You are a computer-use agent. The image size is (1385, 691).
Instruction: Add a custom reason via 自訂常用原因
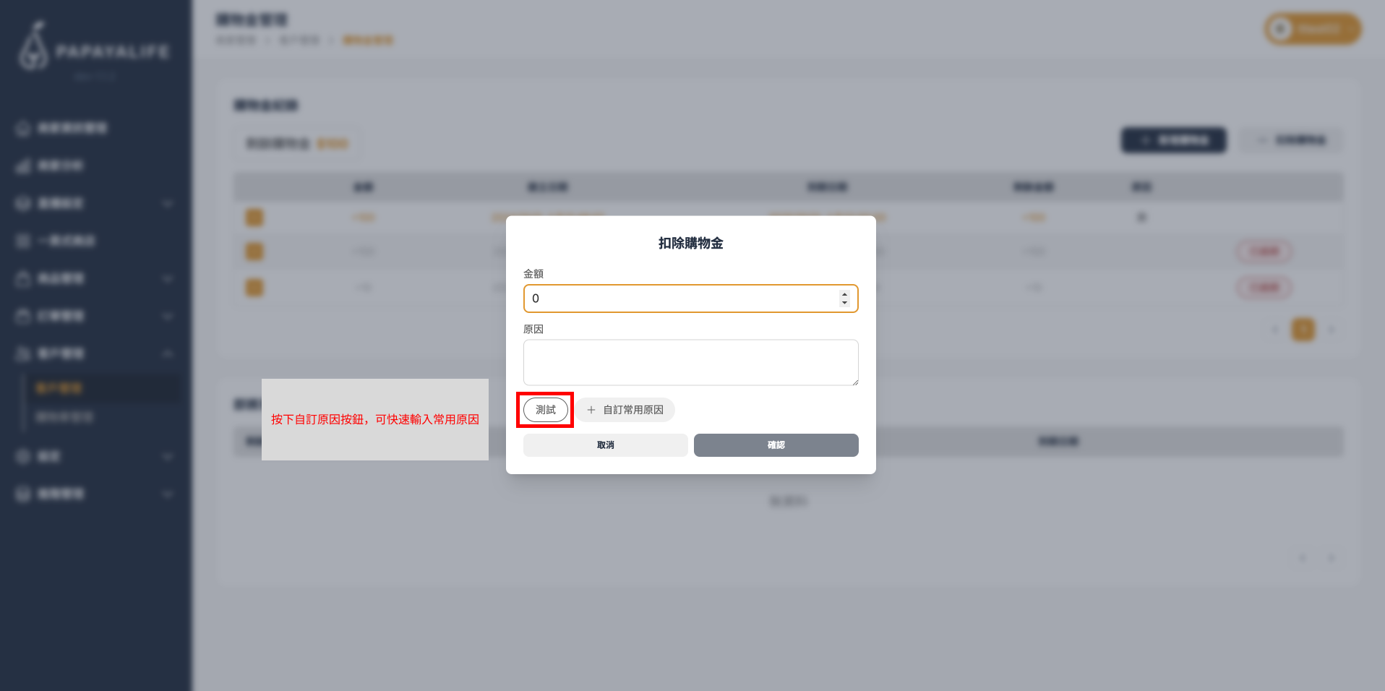click(625, 410)
